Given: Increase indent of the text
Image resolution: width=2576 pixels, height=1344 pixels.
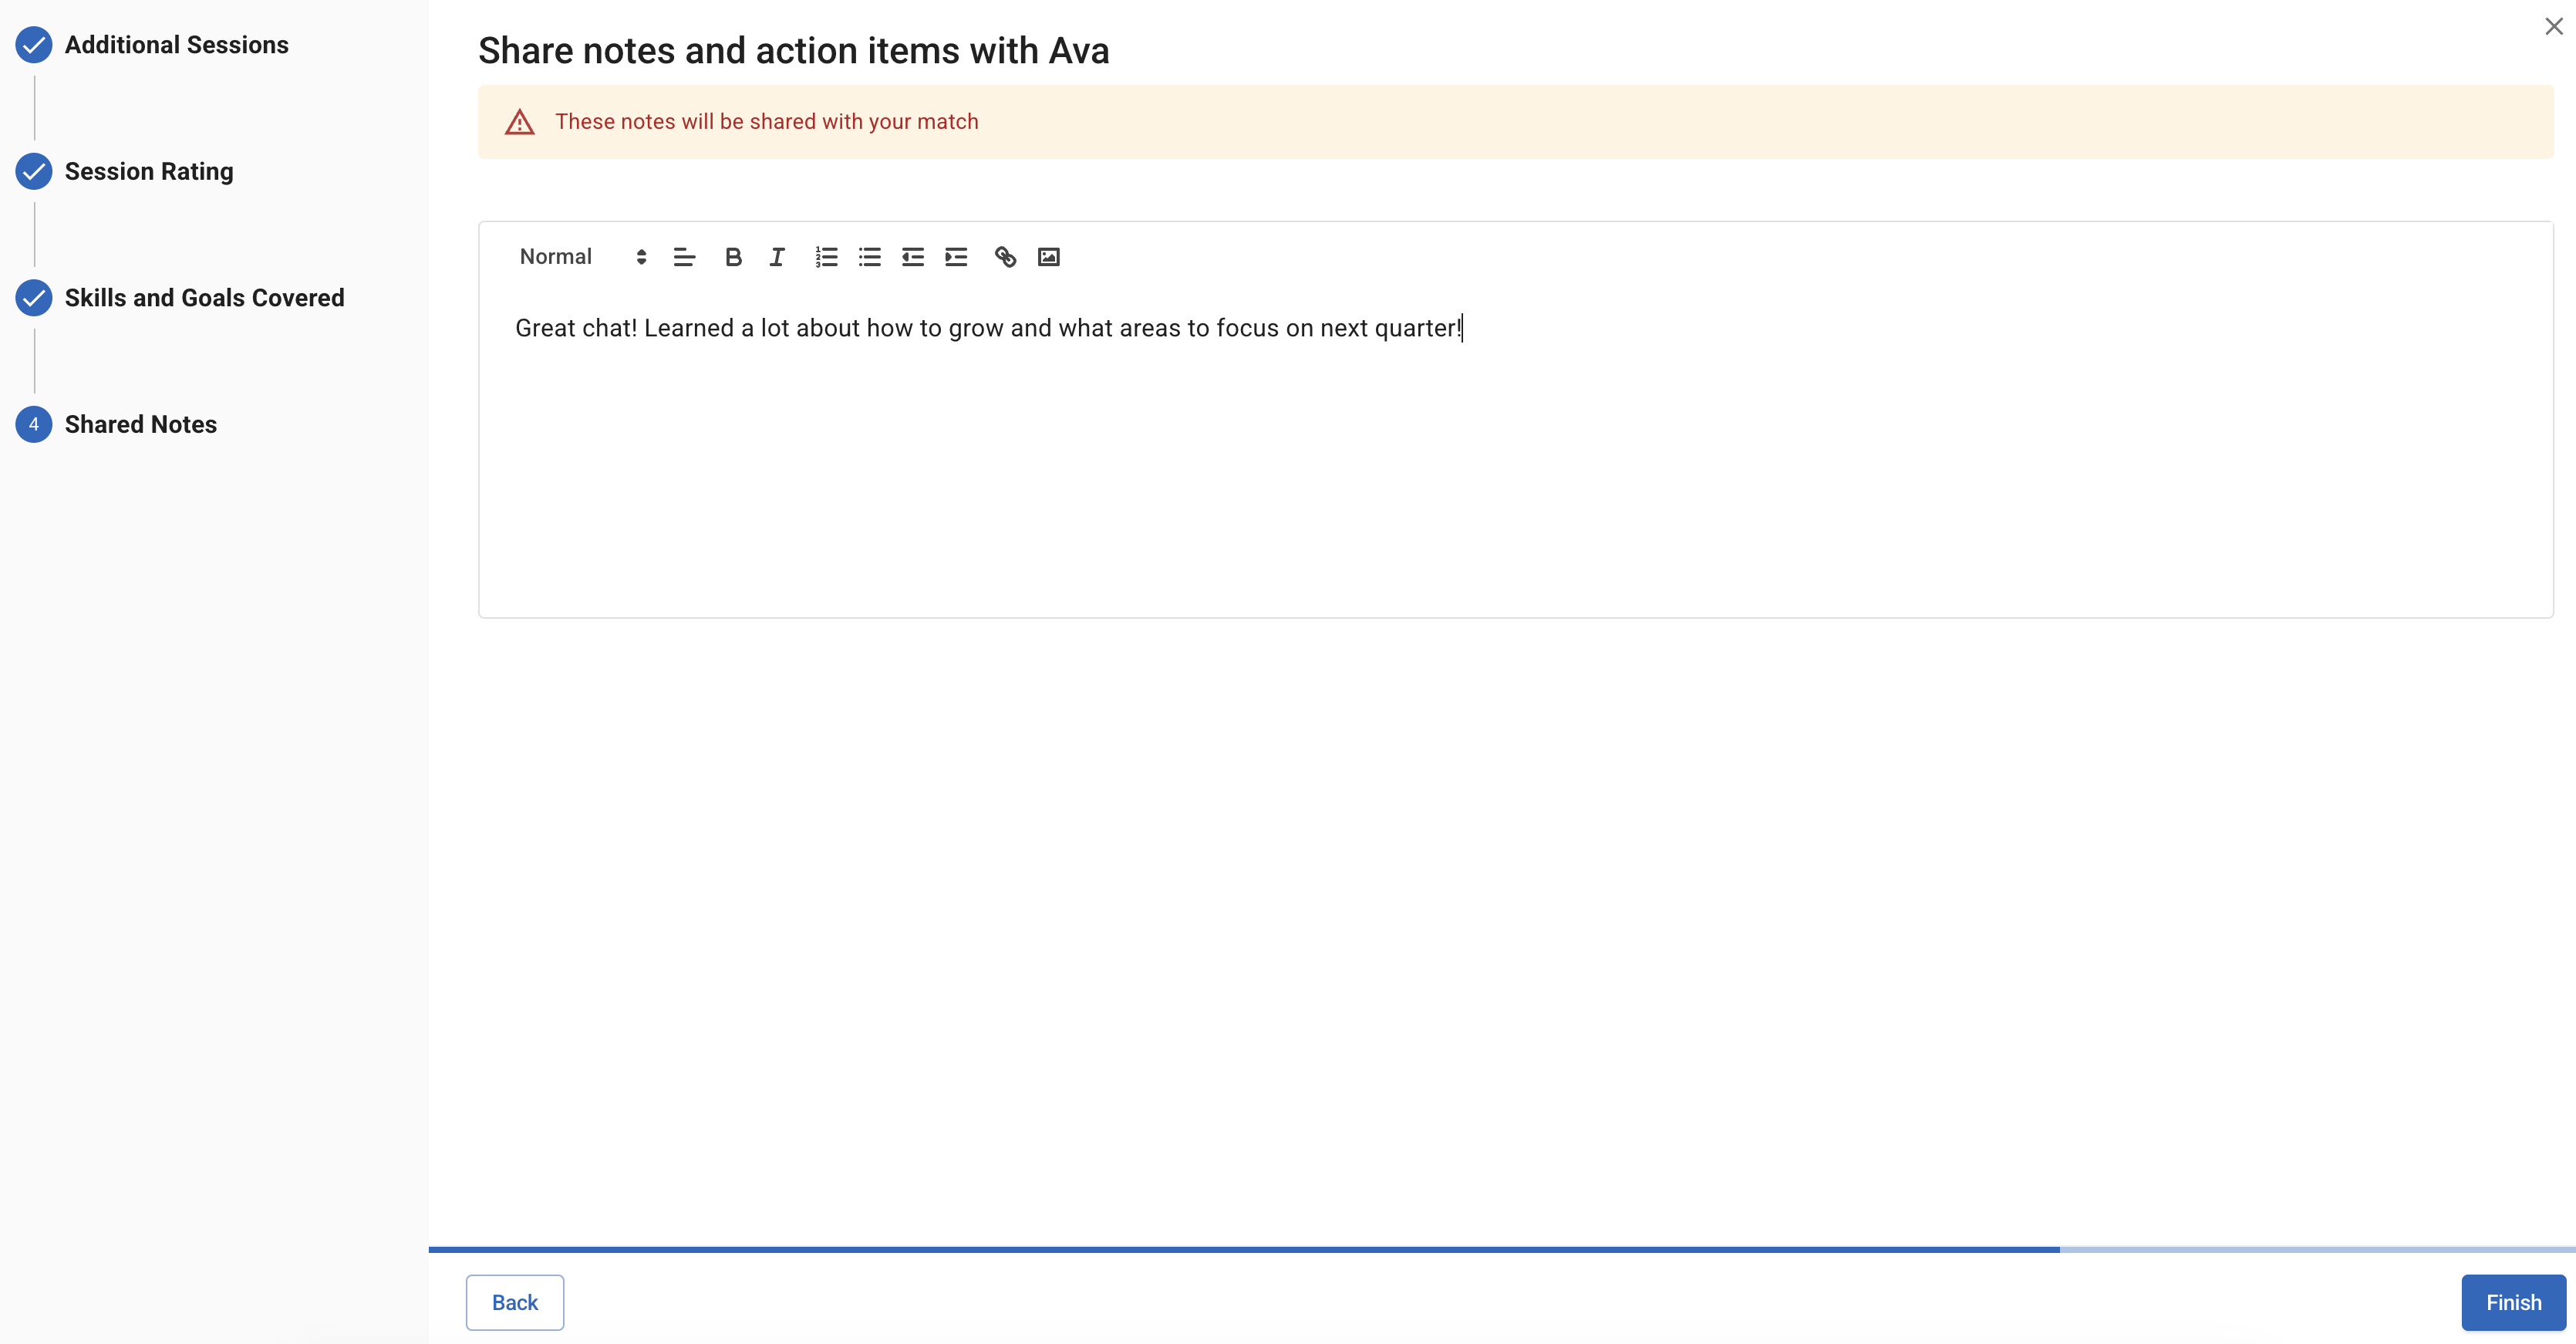Looking at the screenshot, I should (956, 257).
